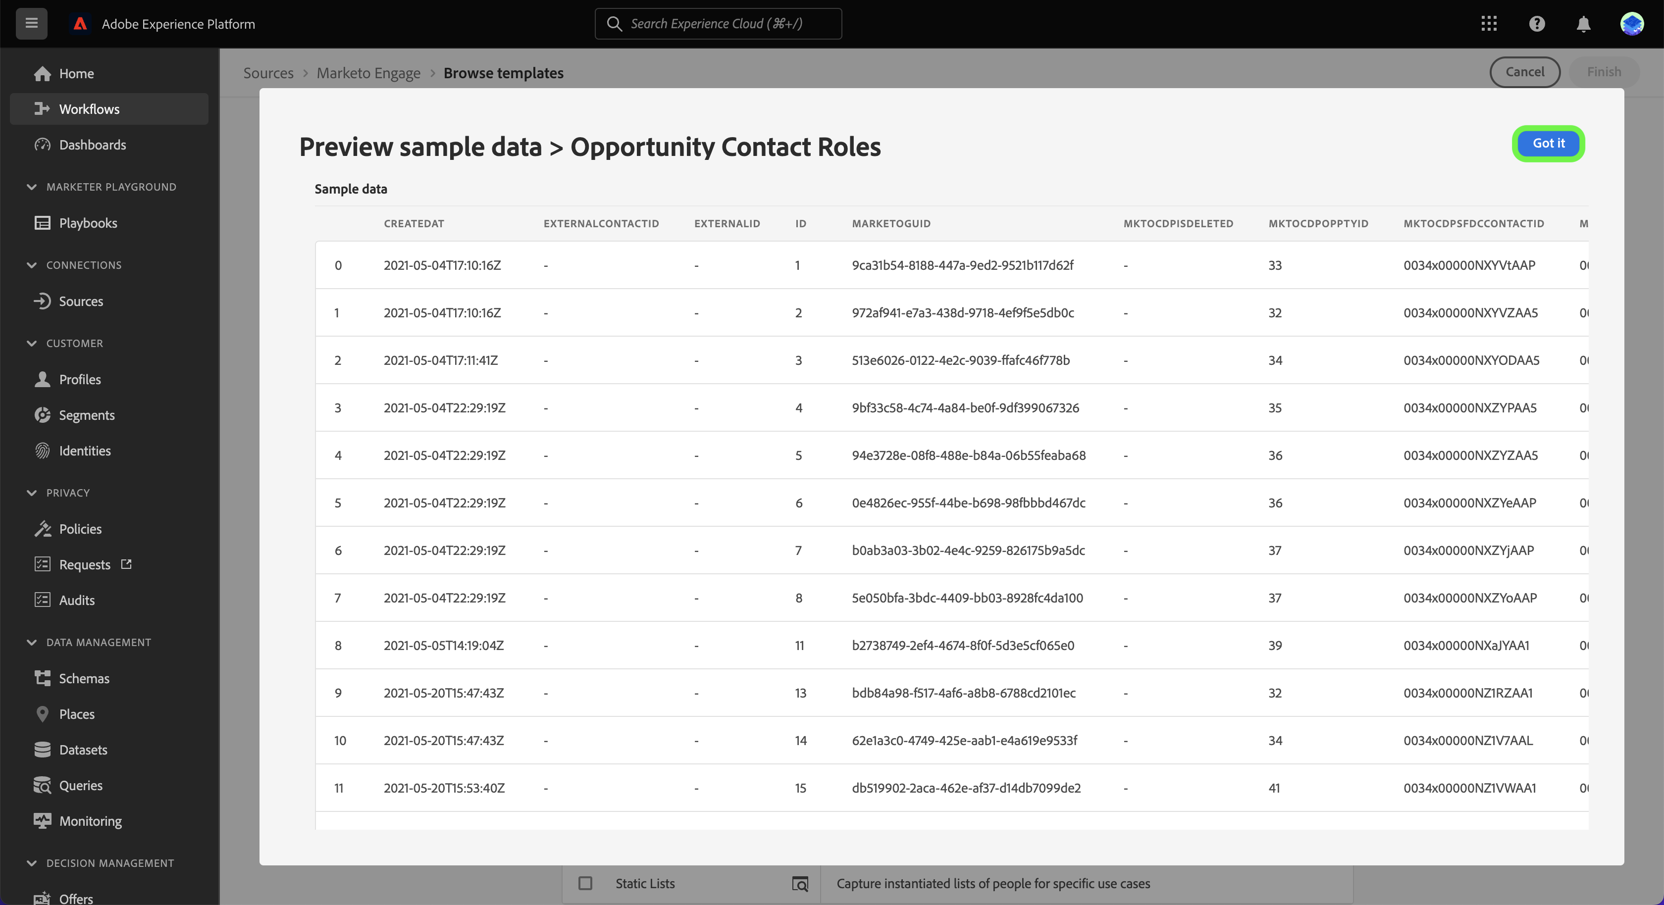The image size is (1664, 905).
Task: Click the Marketo Engage breadcrumb link
Action: tap(368, 73)
